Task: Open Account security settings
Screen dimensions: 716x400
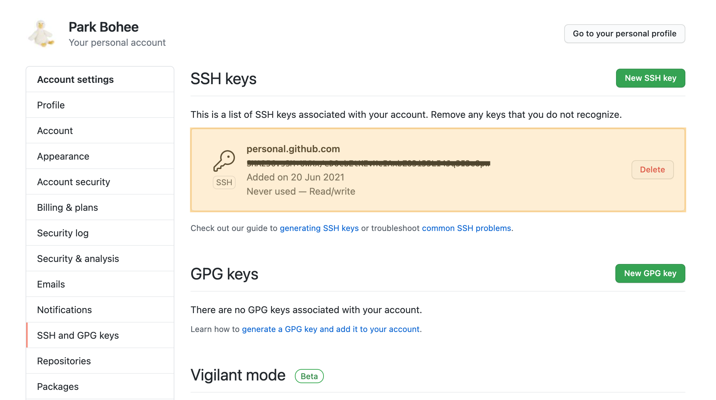Action: click(x=73, y=181)
